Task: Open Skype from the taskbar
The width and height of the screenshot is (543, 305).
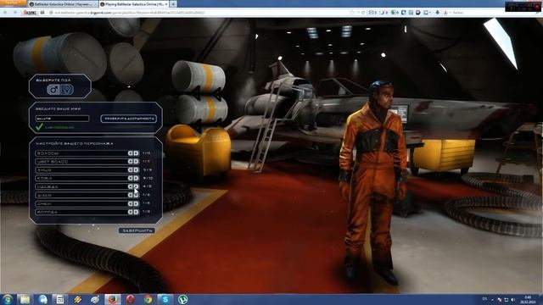Action: [165, 299]
